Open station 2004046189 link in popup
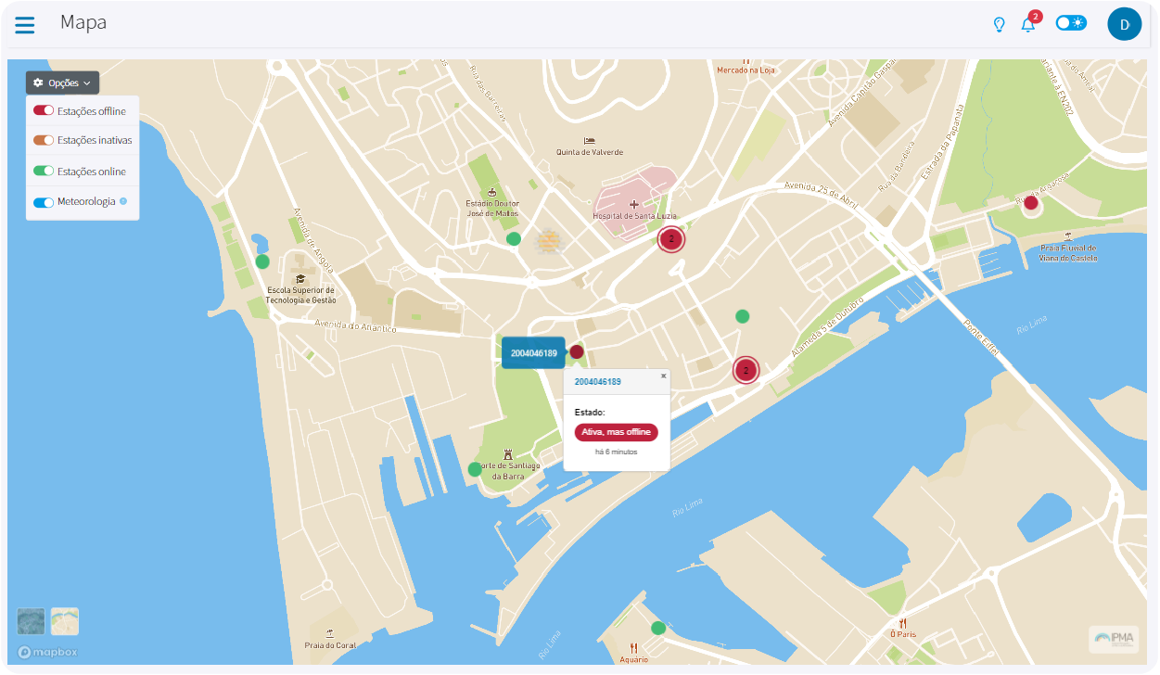The width and height of the screenshot is (1160, 675). coord(597,381)
